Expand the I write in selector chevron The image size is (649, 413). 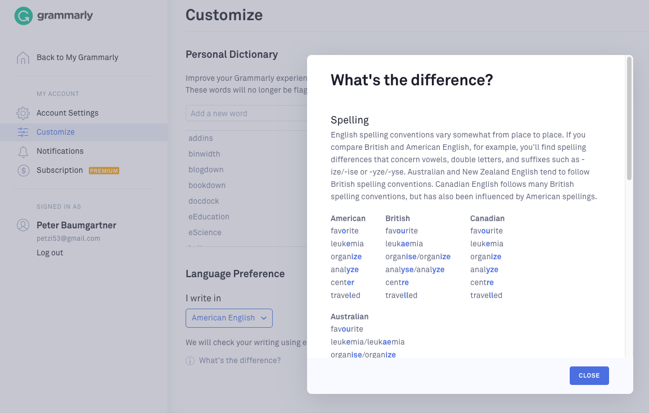point(264,318)
